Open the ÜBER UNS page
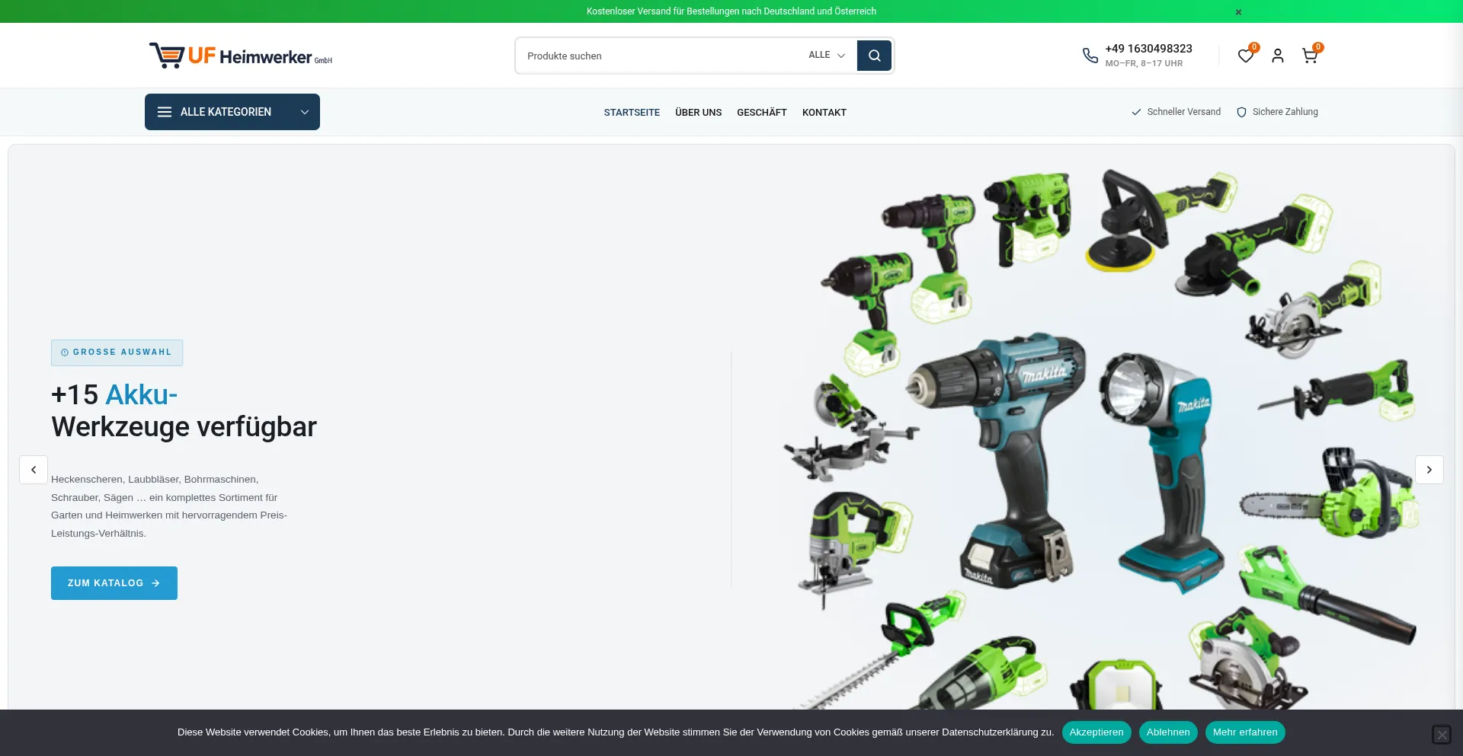Screen dimensions: 1463x756 [x=698, y=113]
